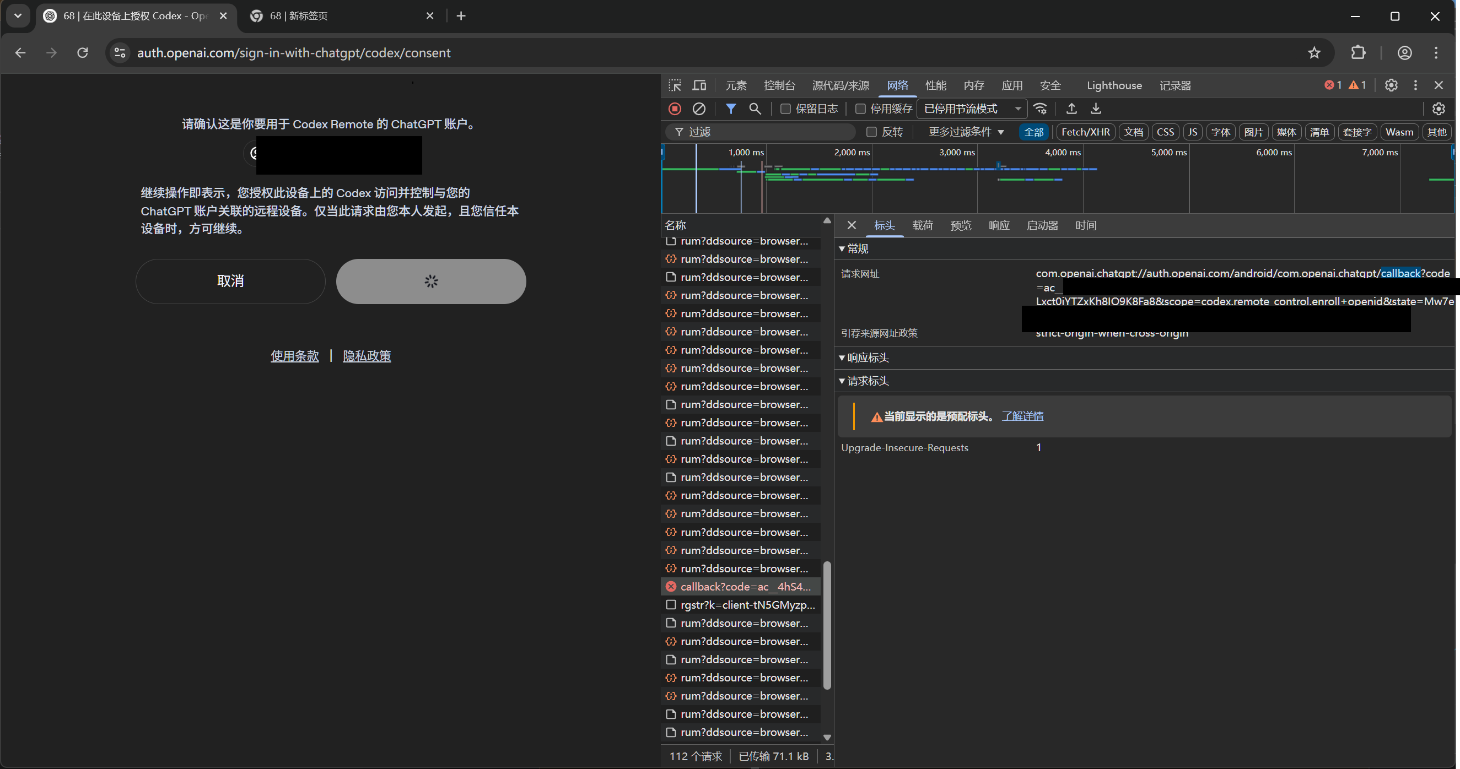Open the 已停用节流模式 throttling dropdown
Image resolution: width=1460 pixels, height=769 pixels.
(x=972, y=109)
